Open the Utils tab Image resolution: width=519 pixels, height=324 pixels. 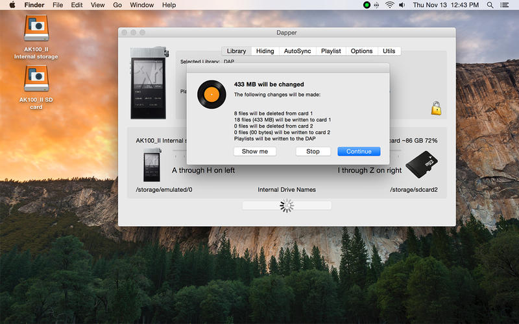tap(389, 51)
